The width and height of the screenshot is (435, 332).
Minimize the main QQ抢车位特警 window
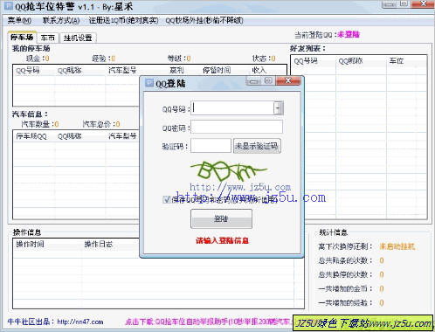[390, 4]
